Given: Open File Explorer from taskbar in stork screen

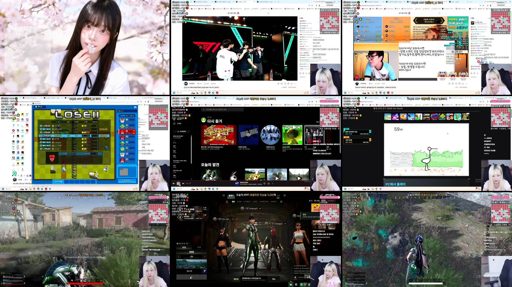Looking at the screenshot, I should pos(373,189).
